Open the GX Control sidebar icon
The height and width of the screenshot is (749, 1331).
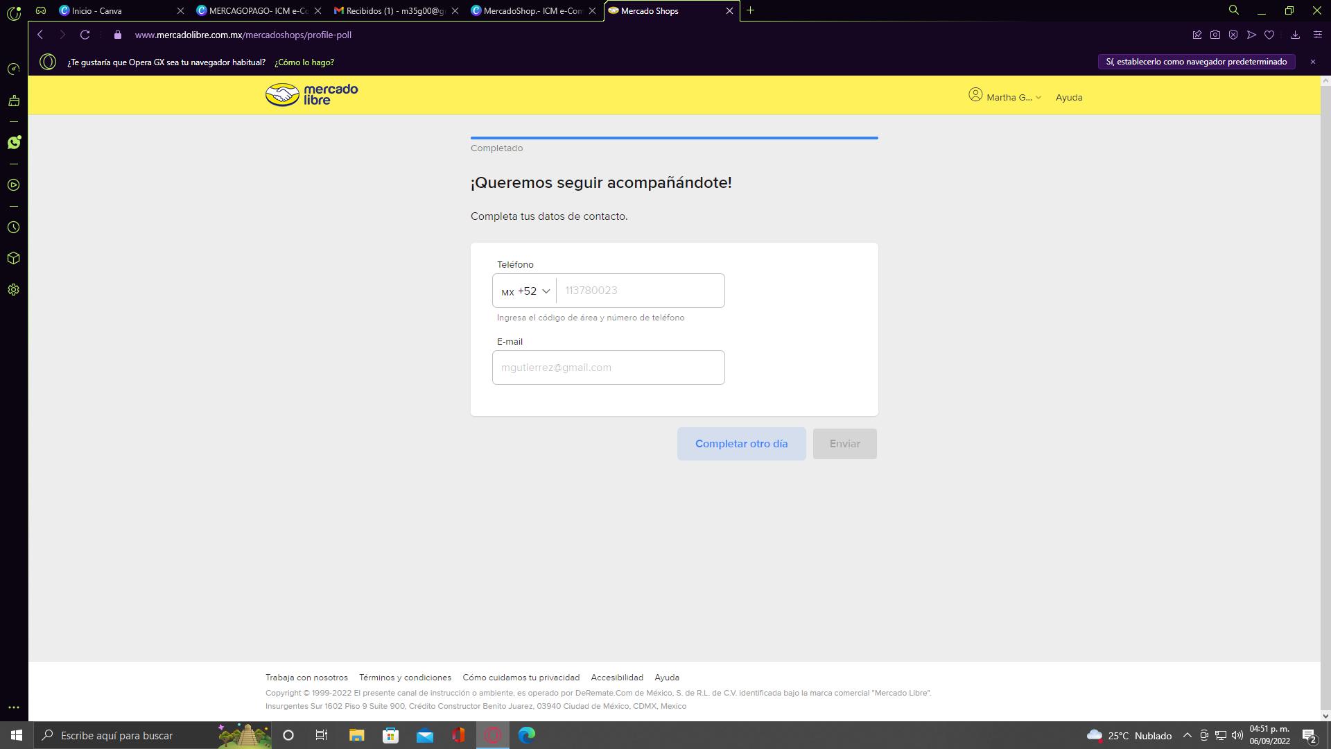click(14, 69)
